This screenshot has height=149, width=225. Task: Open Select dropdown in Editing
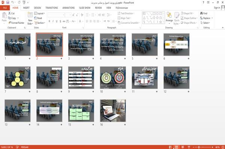point(205,23)
